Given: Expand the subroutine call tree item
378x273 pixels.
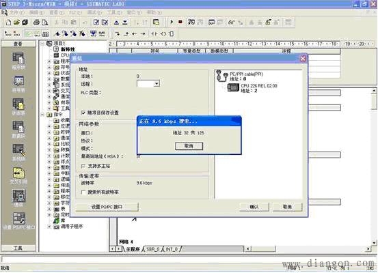Looking at the screenshot, I should tap(49, 227).
